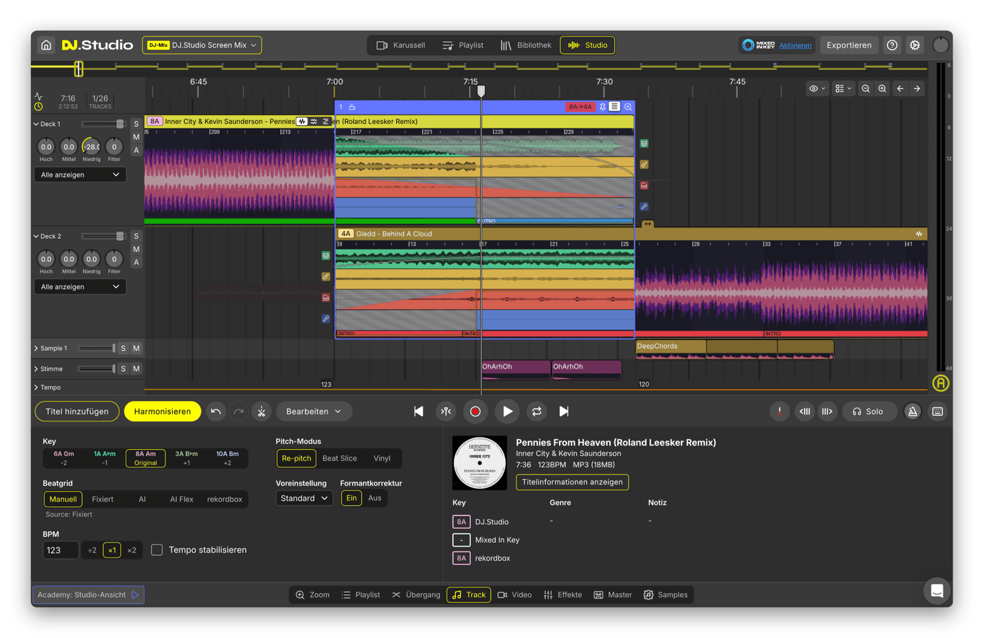This screenshot has height=638, width=985.
Task: Select Beat Slice pitch mode
Action: [340, 458]
